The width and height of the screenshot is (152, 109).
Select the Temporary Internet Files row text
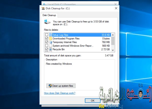pos(65,42)
